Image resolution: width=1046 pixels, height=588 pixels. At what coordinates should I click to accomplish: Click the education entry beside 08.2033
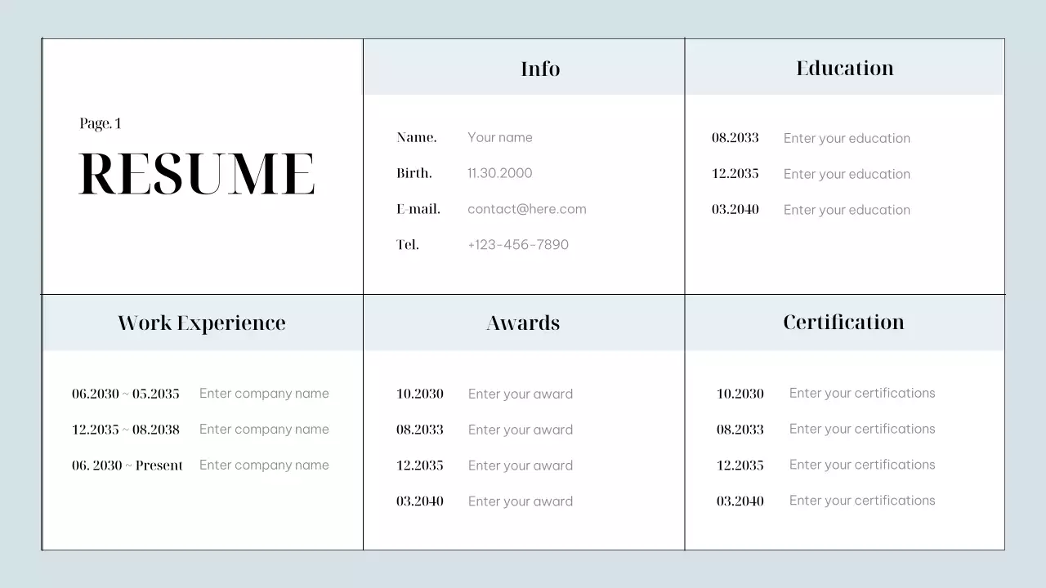(847, 138)
